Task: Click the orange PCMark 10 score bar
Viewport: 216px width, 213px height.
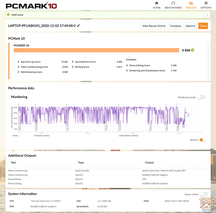Action: (96, 50)
